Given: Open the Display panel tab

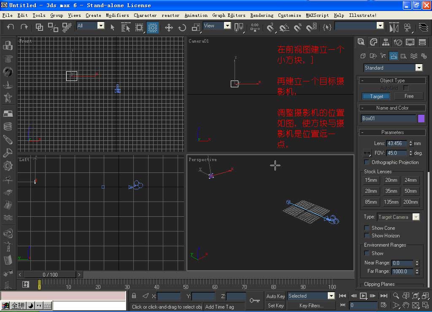Looking at the screenshot, I should coord(410,42).
